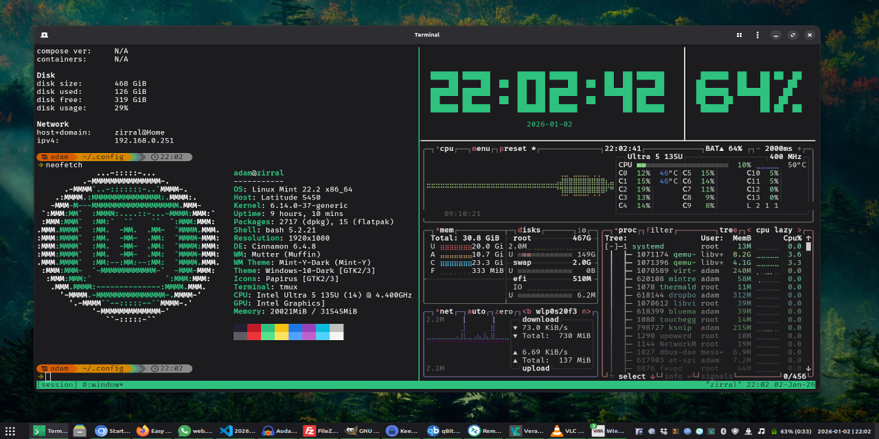Toggle zero sync in the net panel
The width and height of the screenshot is (879, 439).
click(503, 311)
